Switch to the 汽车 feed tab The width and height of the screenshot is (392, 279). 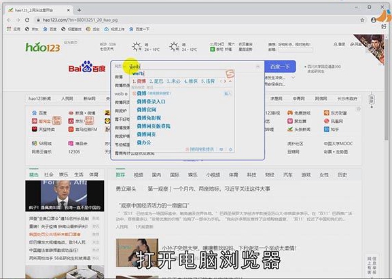coord(288,175)
